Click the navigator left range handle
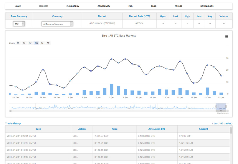 point(216,106)
